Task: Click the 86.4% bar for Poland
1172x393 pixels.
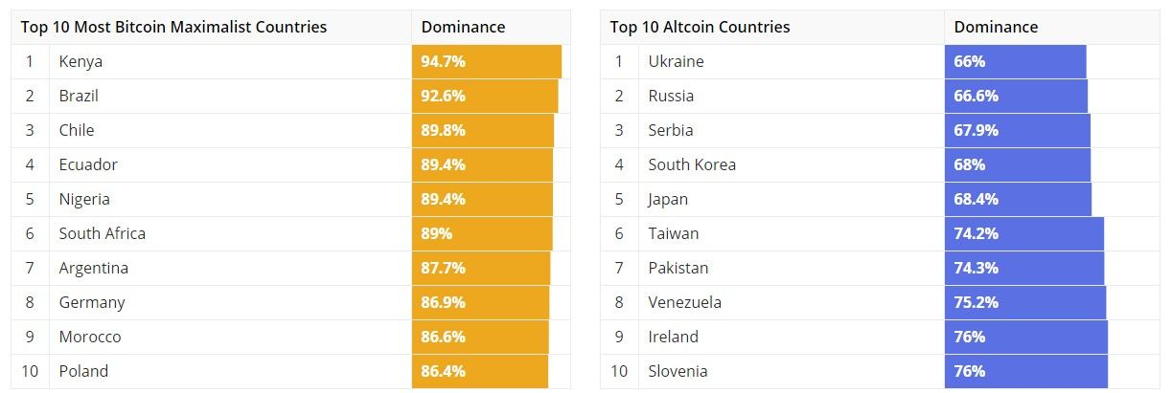Action: pyautogui.click(x=479, y=371)
